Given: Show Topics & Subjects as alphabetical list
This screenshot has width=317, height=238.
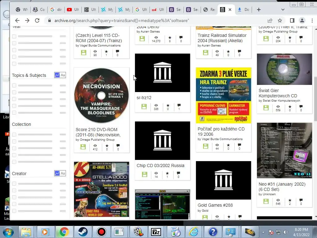Looking at the screenshot, I should coord(63,75).
